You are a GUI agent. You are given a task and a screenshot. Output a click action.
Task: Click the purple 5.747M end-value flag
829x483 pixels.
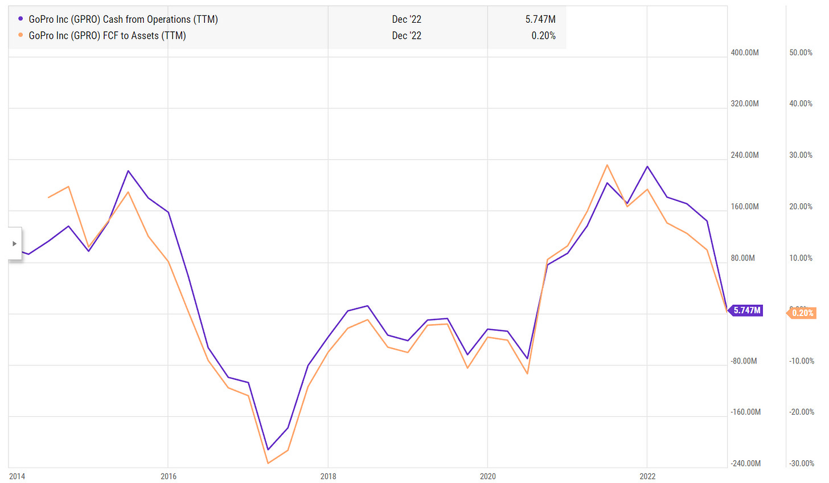746,310
